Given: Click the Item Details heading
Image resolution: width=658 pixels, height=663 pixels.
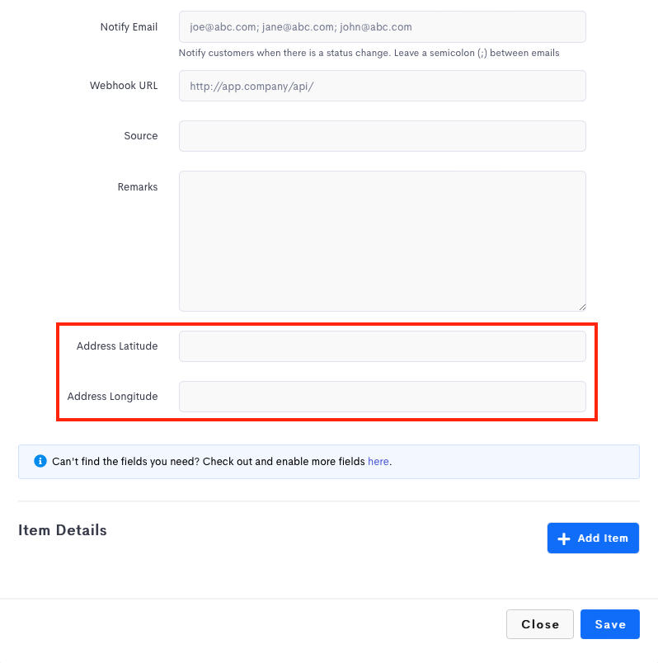Looking at the screenshot, I should click(63, 530).
